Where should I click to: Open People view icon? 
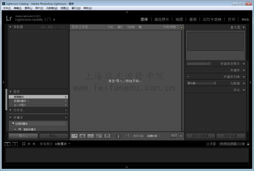coord(107,136)
